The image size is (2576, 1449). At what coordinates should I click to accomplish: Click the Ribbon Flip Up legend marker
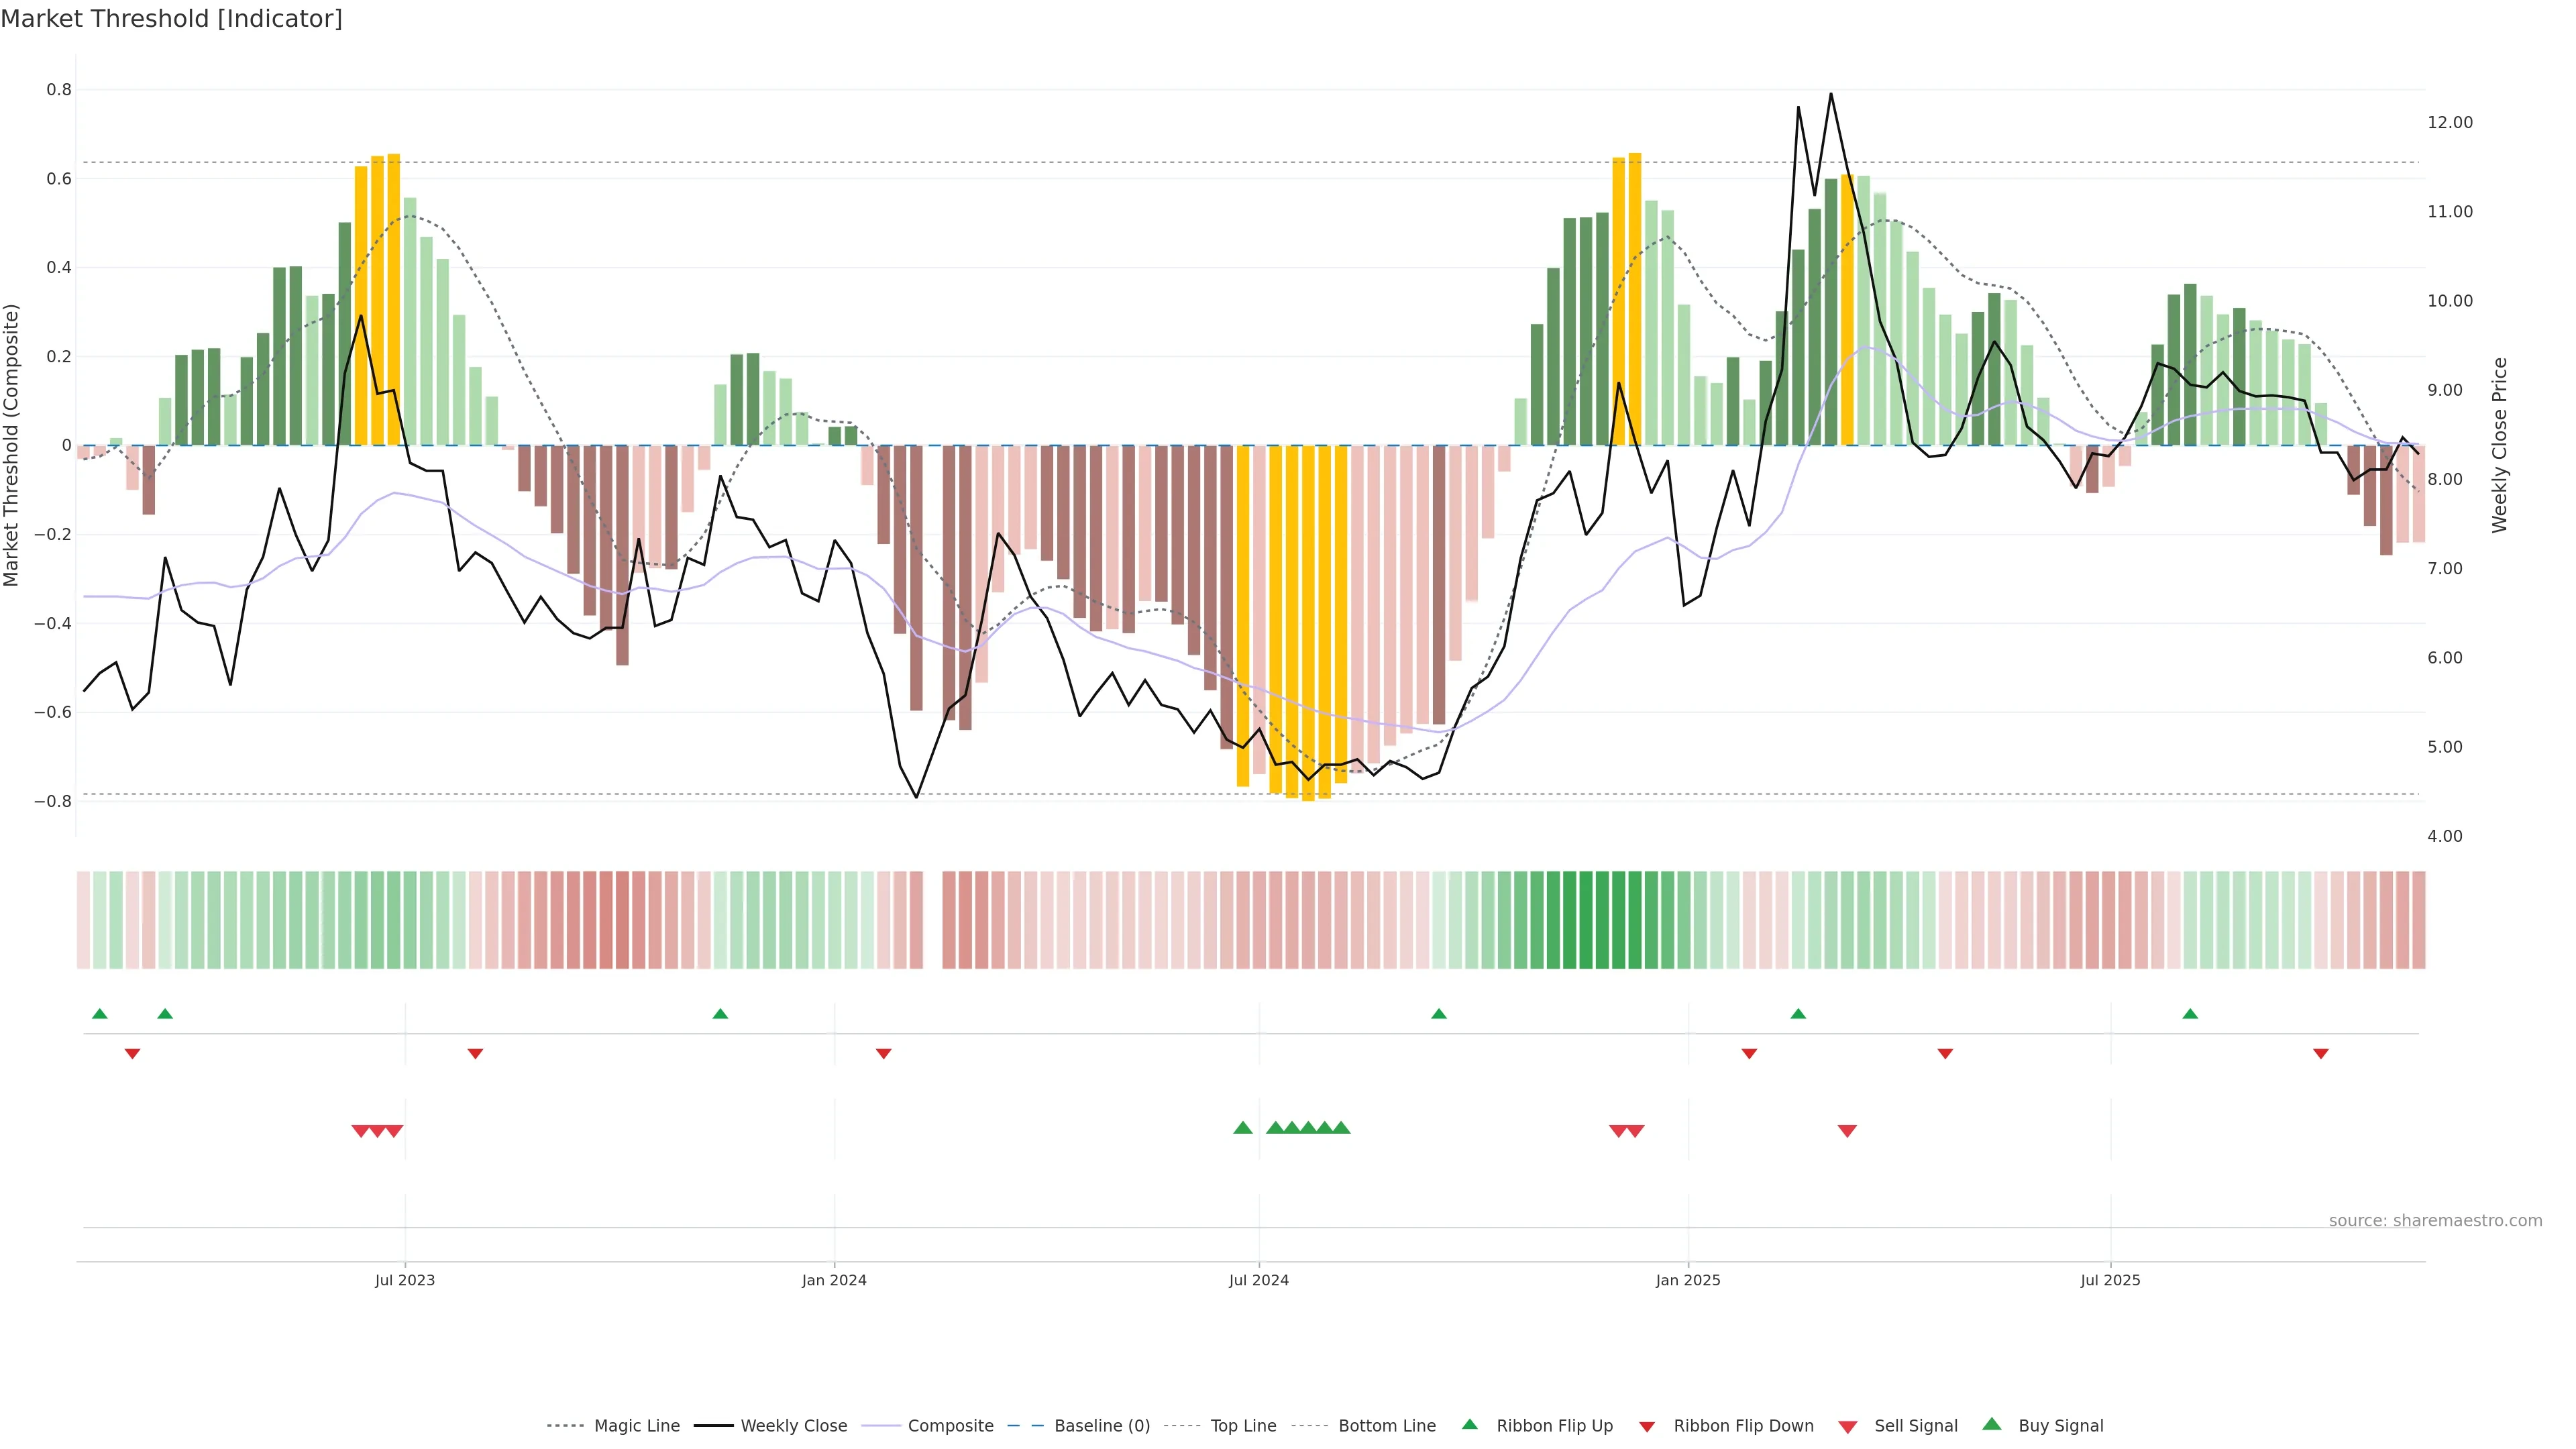coord(1469,1424)
